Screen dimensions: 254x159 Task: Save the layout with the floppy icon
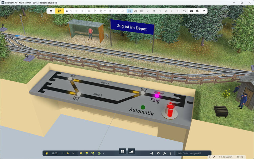tap(67, 11)
